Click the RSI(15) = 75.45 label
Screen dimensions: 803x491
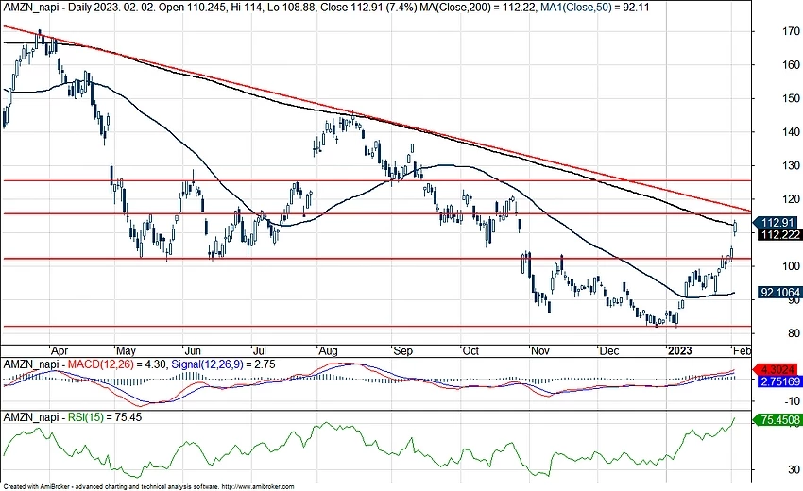(105, 417)
